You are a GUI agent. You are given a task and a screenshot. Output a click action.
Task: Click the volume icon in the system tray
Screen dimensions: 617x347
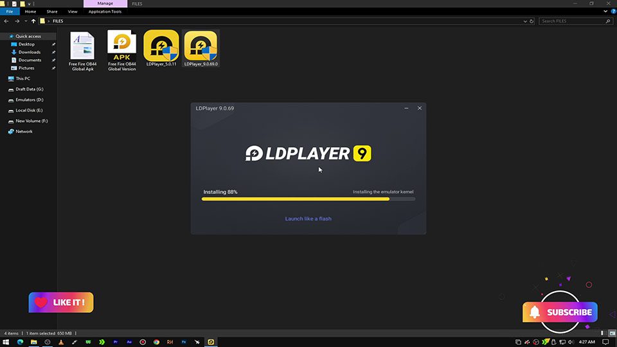pos(571,343)
